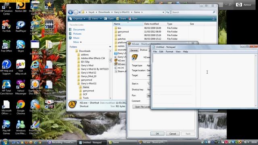This screenshot has width=258, height=145.
Task: Select the bin folder in Explorer
Action: [x=119, y=28]
